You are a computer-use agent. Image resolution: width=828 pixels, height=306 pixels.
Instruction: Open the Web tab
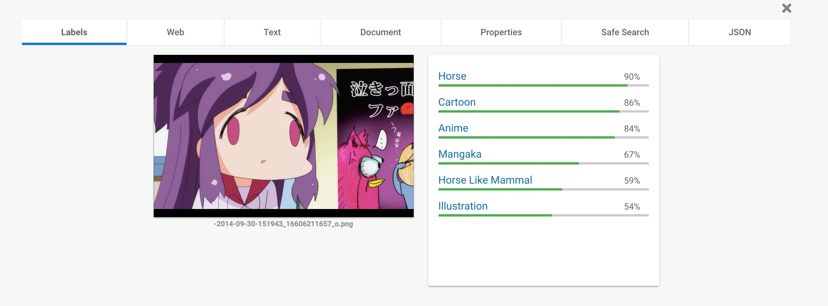point(175,32)
